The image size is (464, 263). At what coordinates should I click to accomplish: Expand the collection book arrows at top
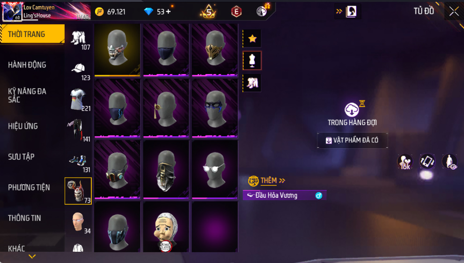(x=339, y=12)
